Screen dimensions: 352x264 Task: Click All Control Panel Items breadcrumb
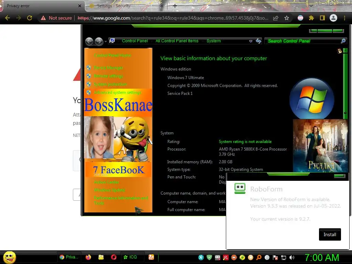177,41
